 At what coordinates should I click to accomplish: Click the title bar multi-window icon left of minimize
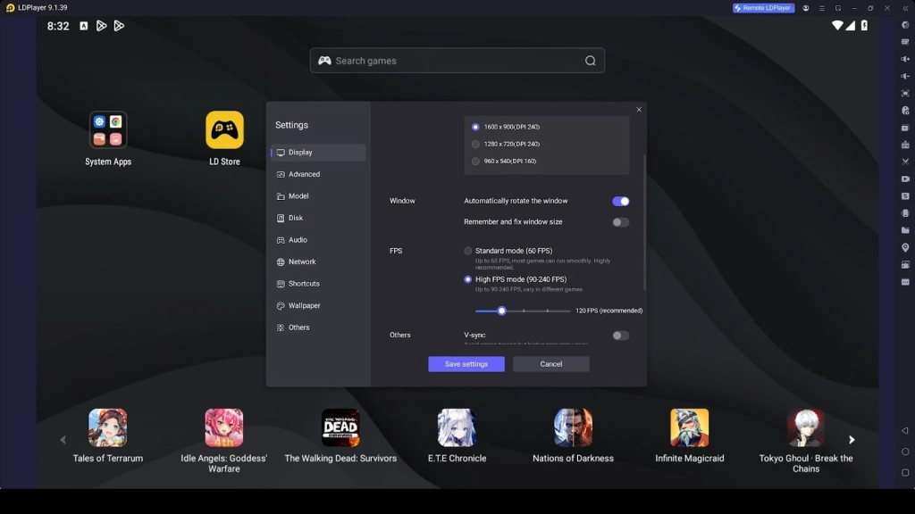(x=838, y=8)
